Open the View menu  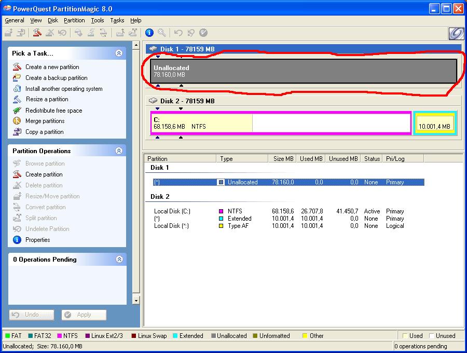(36, 20)
